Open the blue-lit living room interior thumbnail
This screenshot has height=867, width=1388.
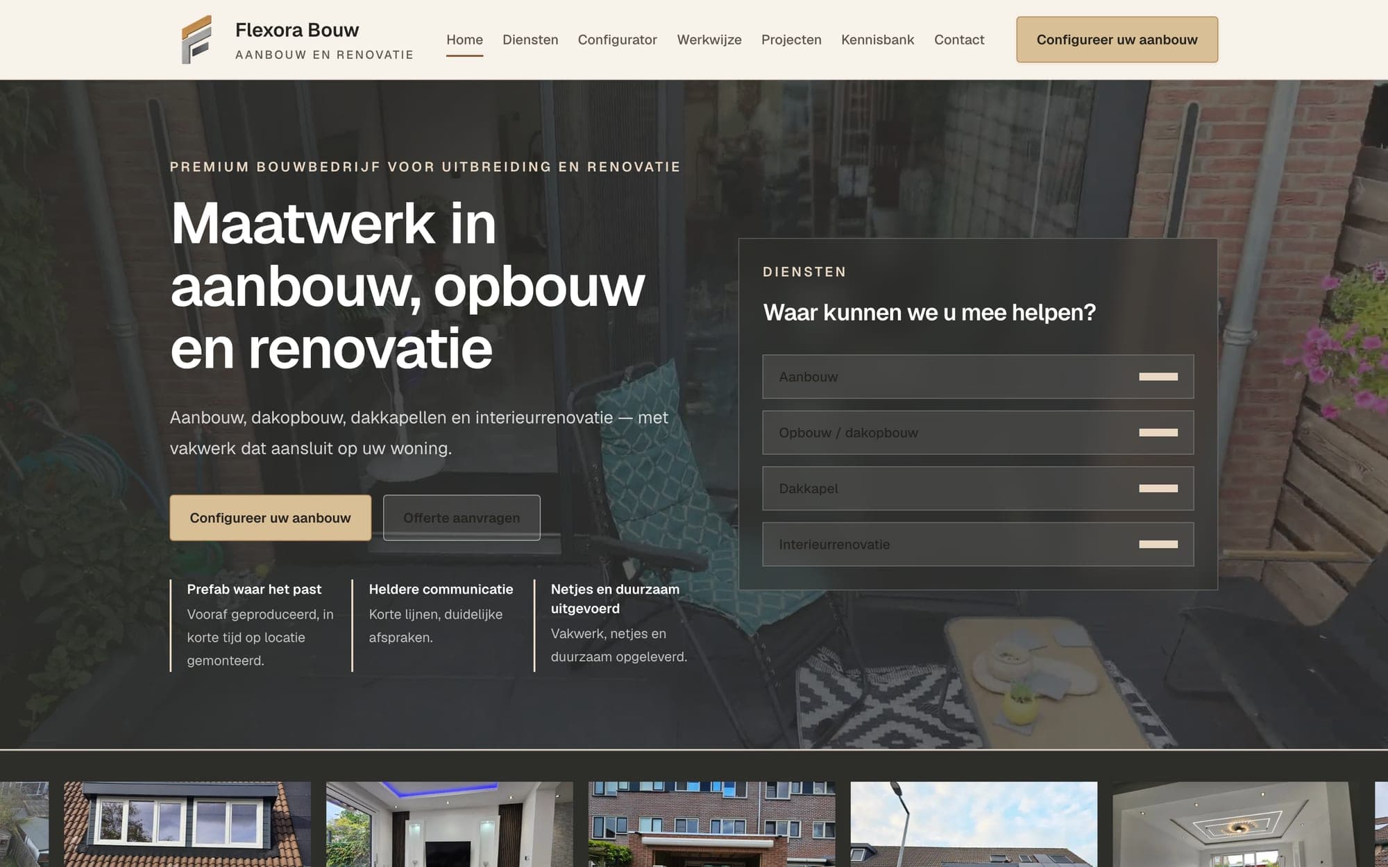pos(450,824)
